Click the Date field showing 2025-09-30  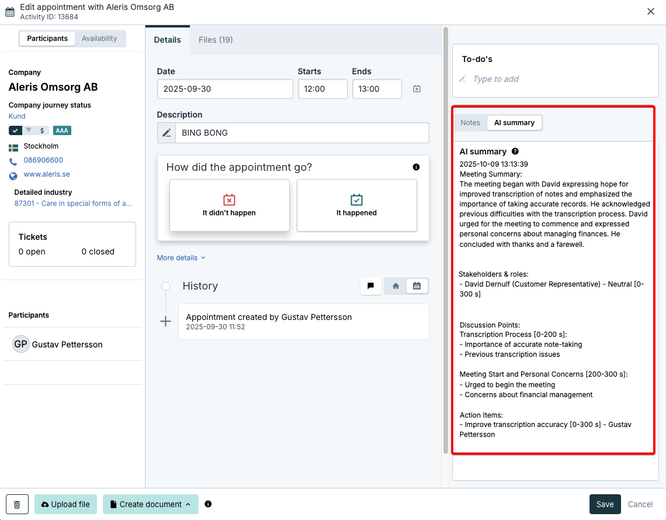pos(225,89)
